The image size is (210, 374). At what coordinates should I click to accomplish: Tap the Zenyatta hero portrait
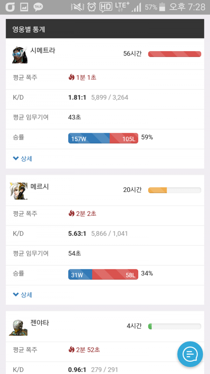point(18,328)
